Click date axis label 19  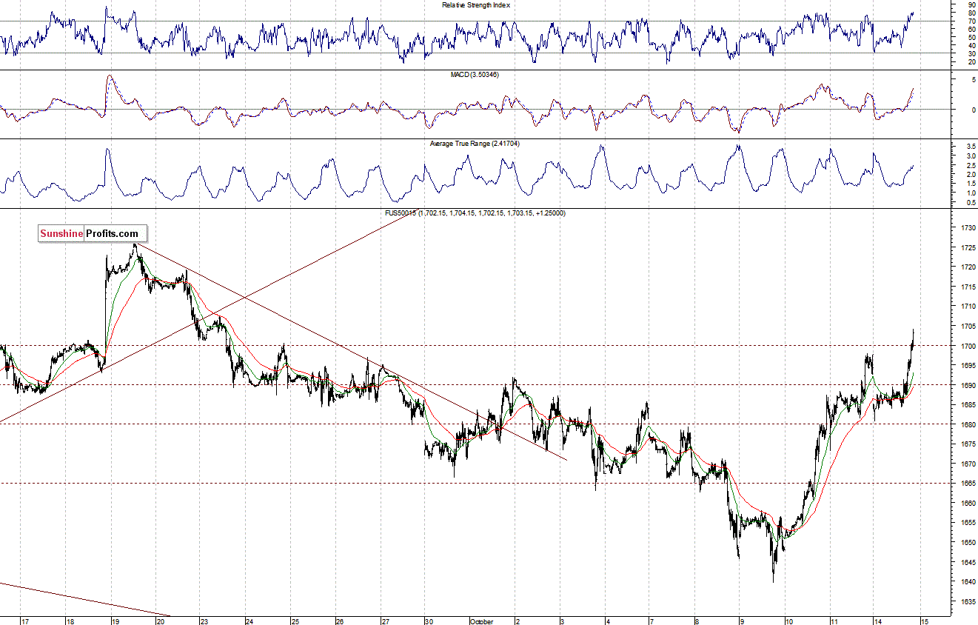[115, 621]
